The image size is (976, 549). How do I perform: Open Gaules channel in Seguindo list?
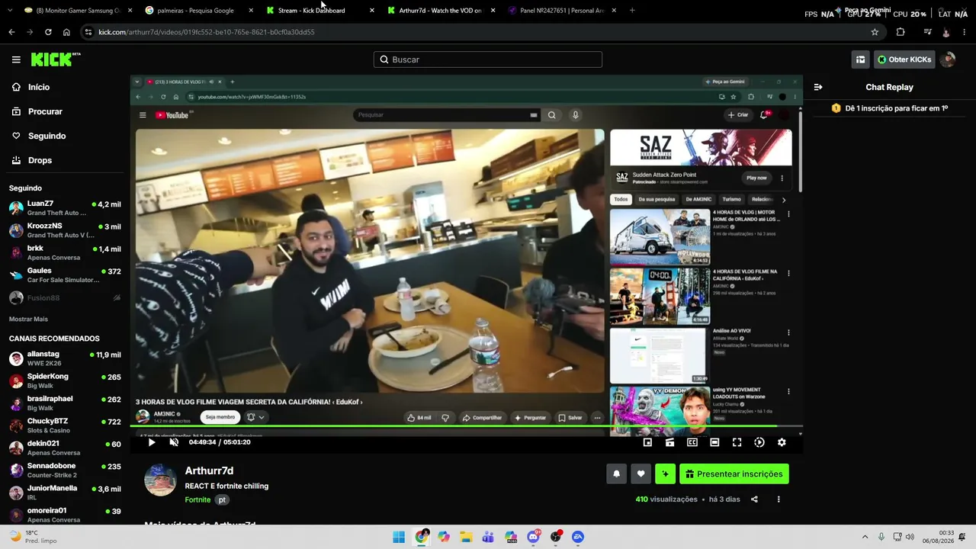pyautogui.click(x=65, y=274)
